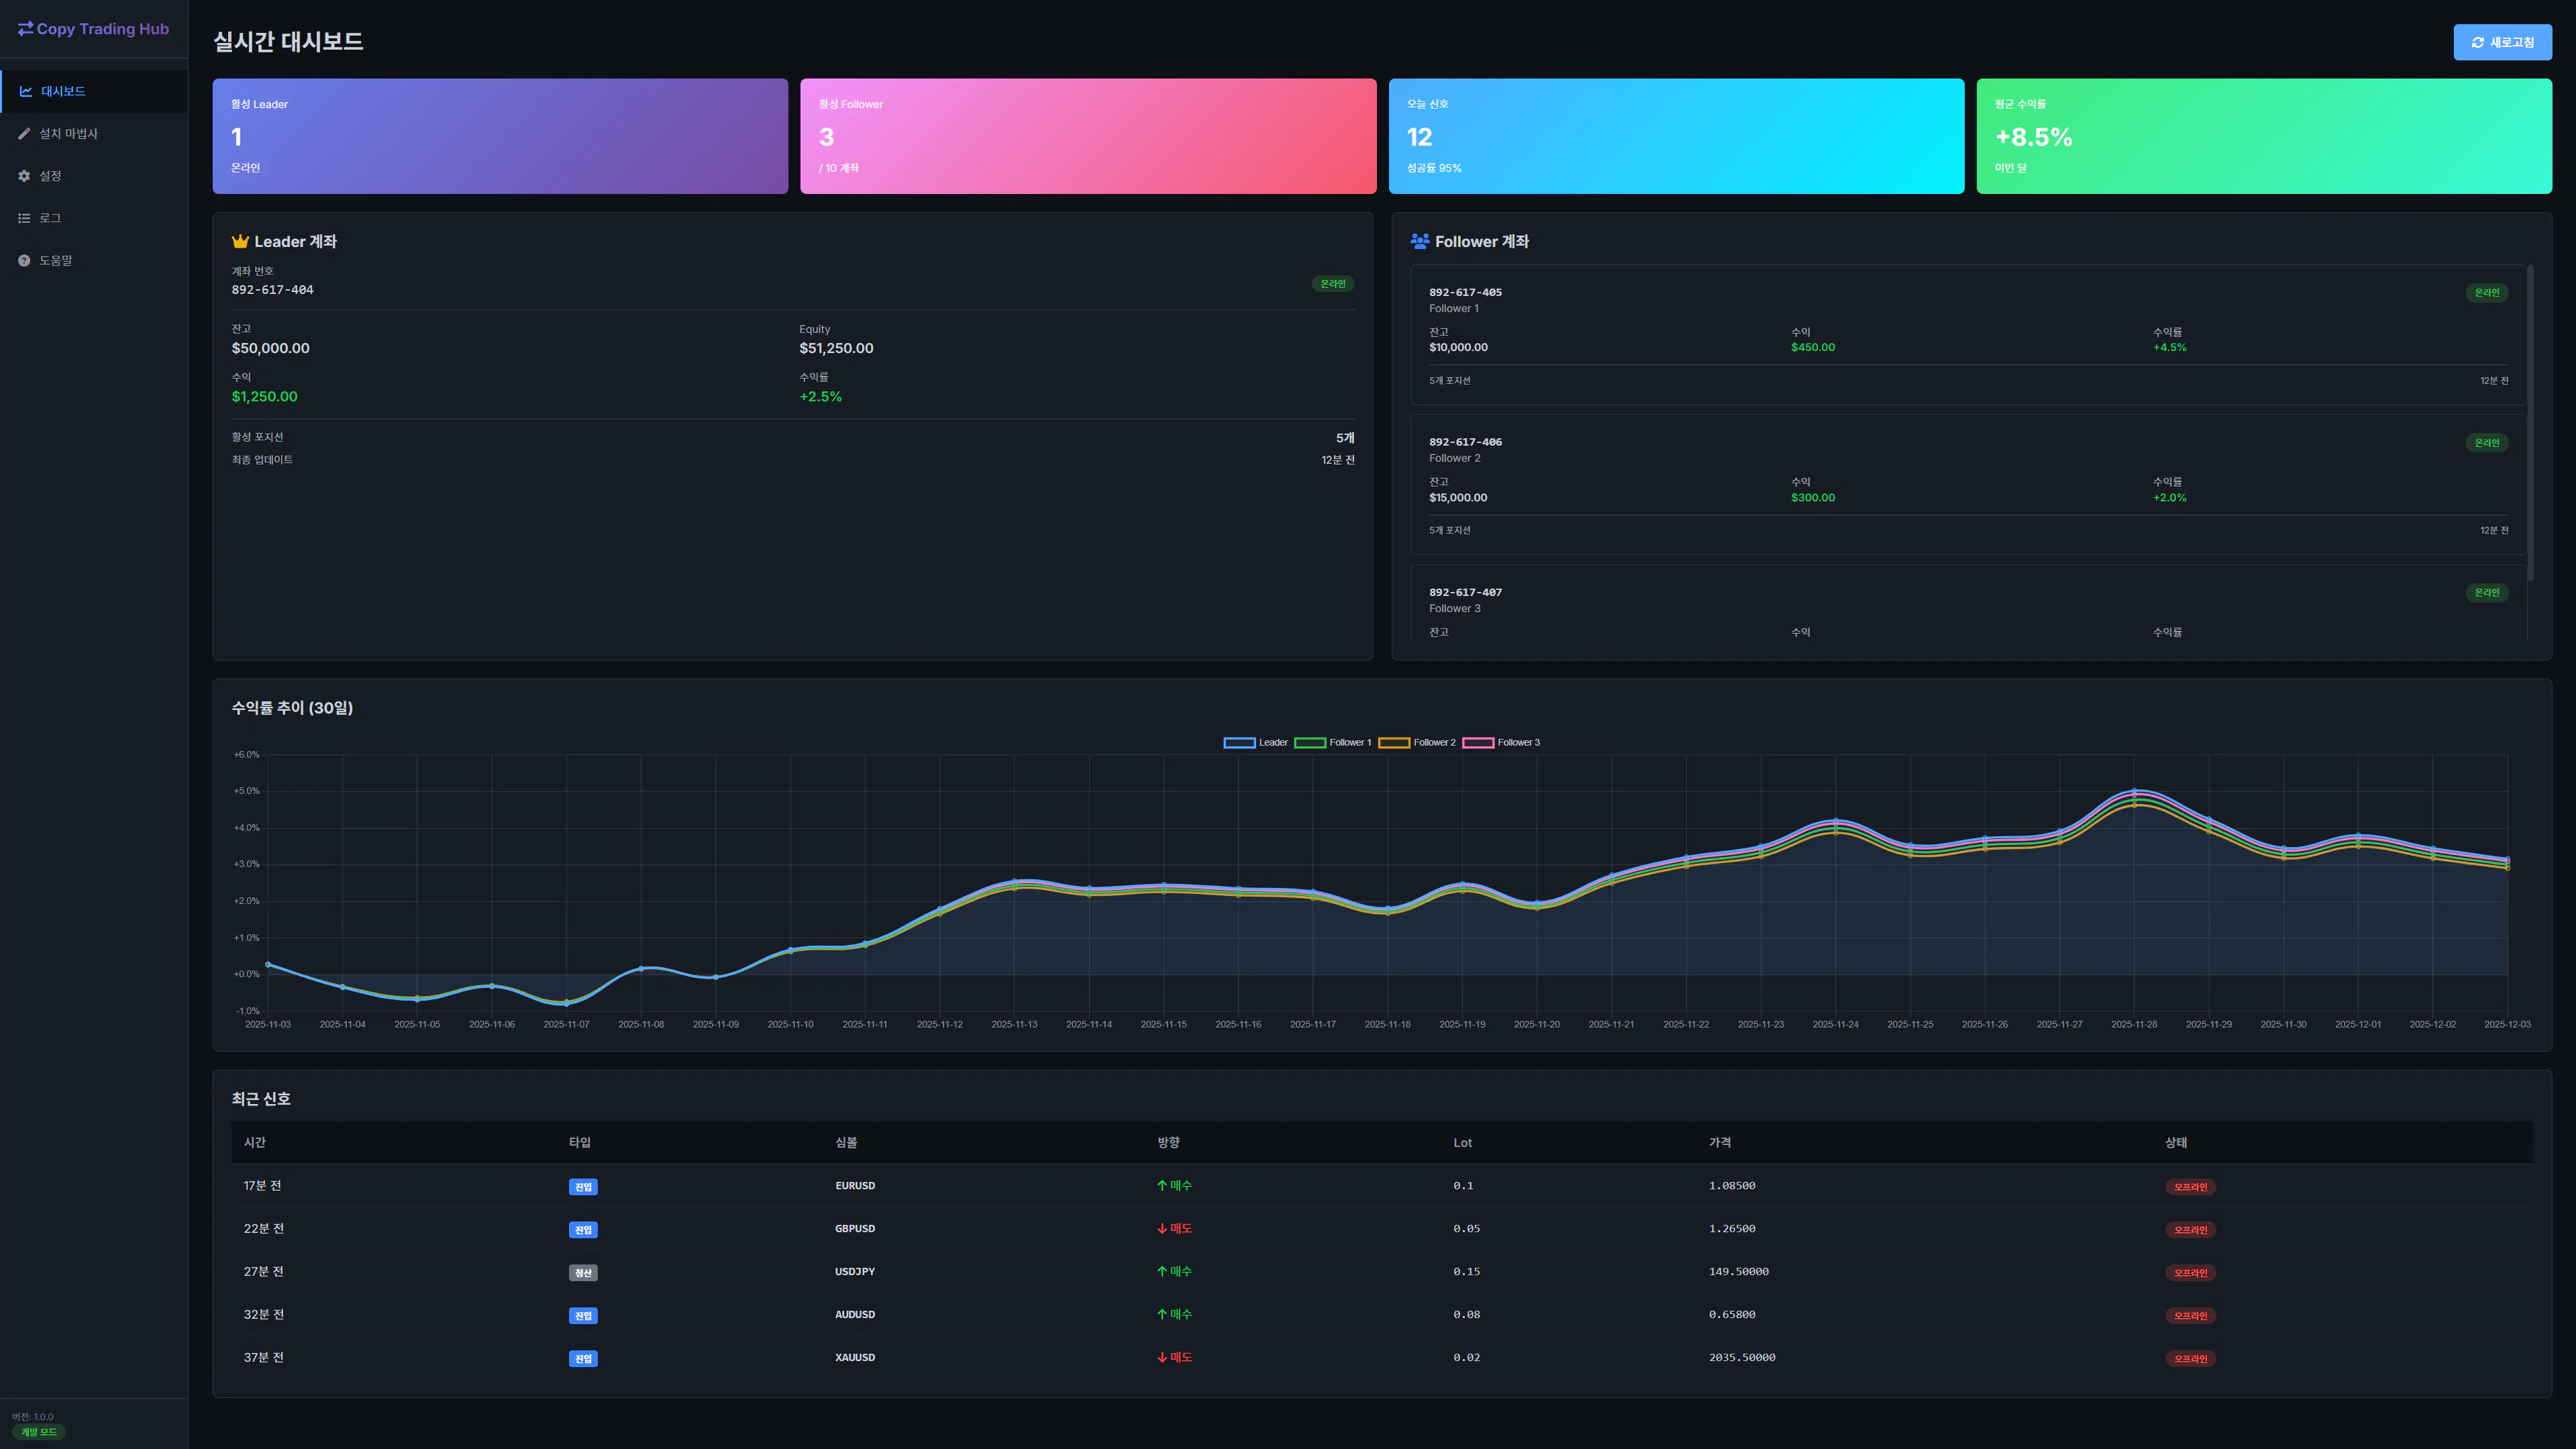Click the users icon beside Follower 계좌
Viewport: 2576px width, 1449px height.
coord(1419,242)
